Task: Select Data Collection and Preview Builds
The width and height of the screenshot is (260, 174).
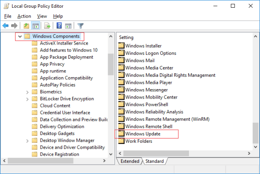Action: point(74,120)
